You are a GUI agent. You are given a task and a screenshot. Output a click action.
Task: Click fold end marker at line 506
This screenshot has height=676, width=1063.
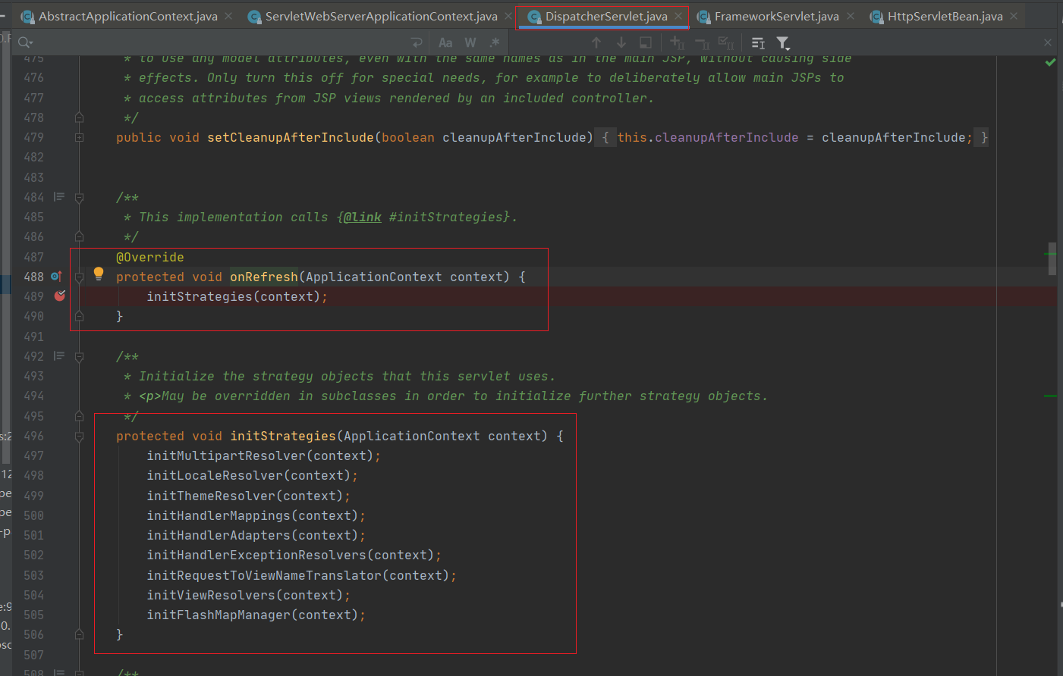click(x=79, y=634)
